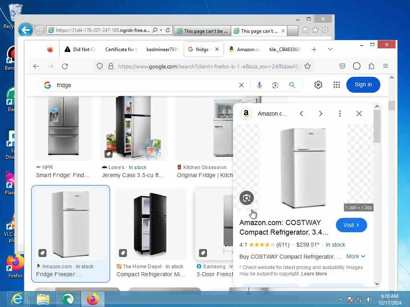This screenshot has width=410, height=307.
Task: Click the Lens search icon on preview image
Action: [x=247, y=198]
